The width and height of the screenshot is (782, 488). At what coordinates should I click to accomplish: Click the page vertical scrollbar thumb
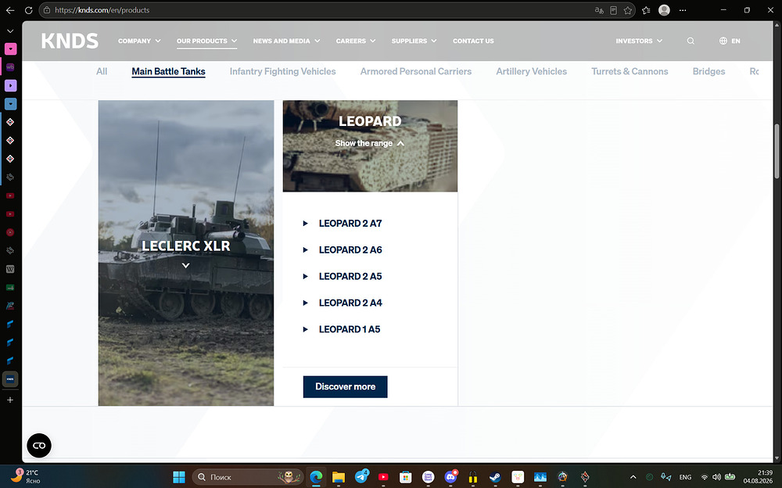[777, 151]
